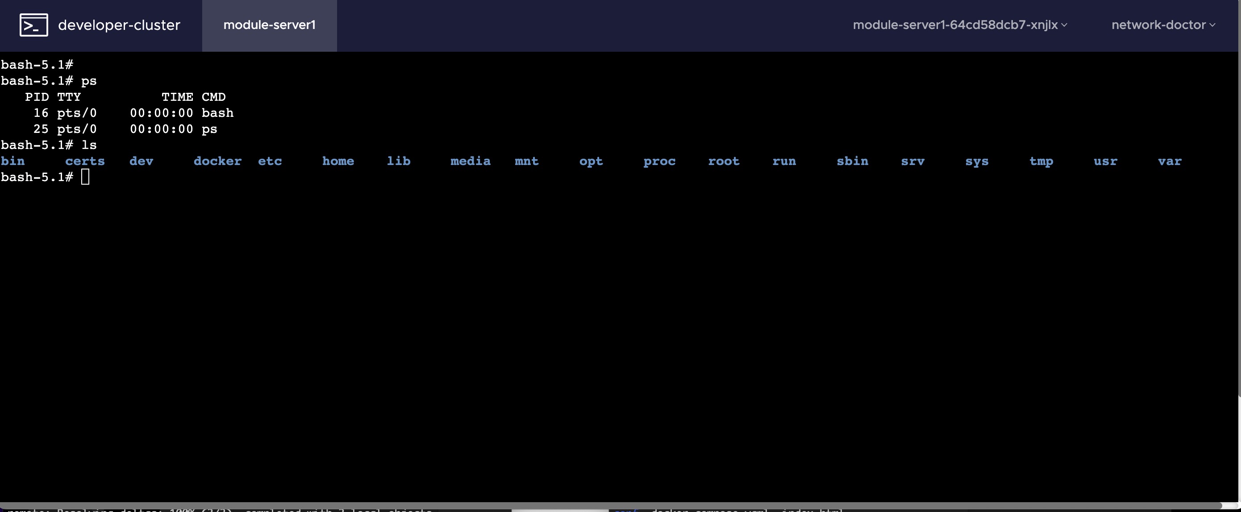The width and height of the screenshot is (1241, 512).
Task: Switch to the module-server1 tab
Action: [269, 25]
